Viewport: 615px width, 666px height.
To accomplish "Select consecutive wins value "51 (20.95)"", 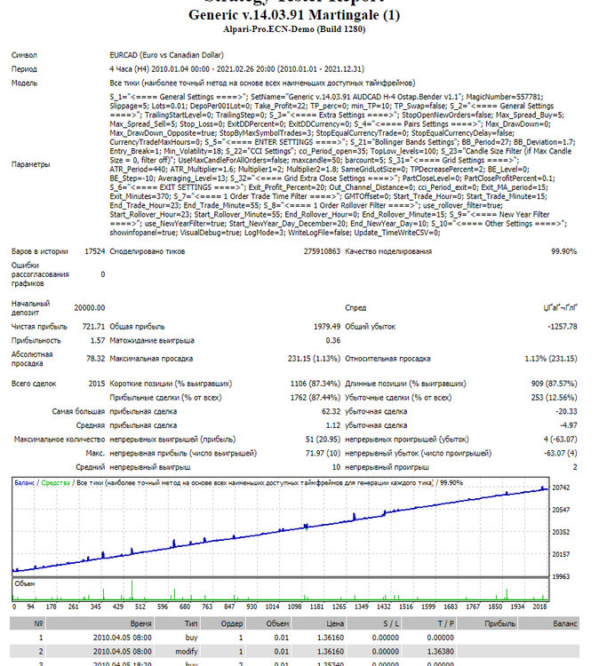I will click(323, 440).
